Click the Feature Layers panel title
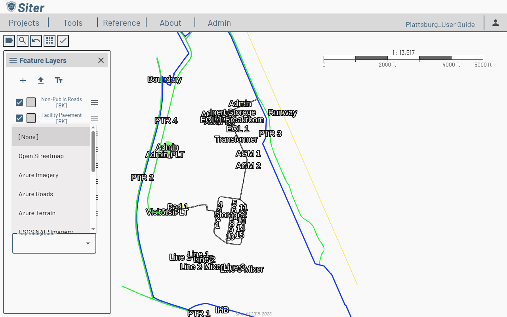 43,60
